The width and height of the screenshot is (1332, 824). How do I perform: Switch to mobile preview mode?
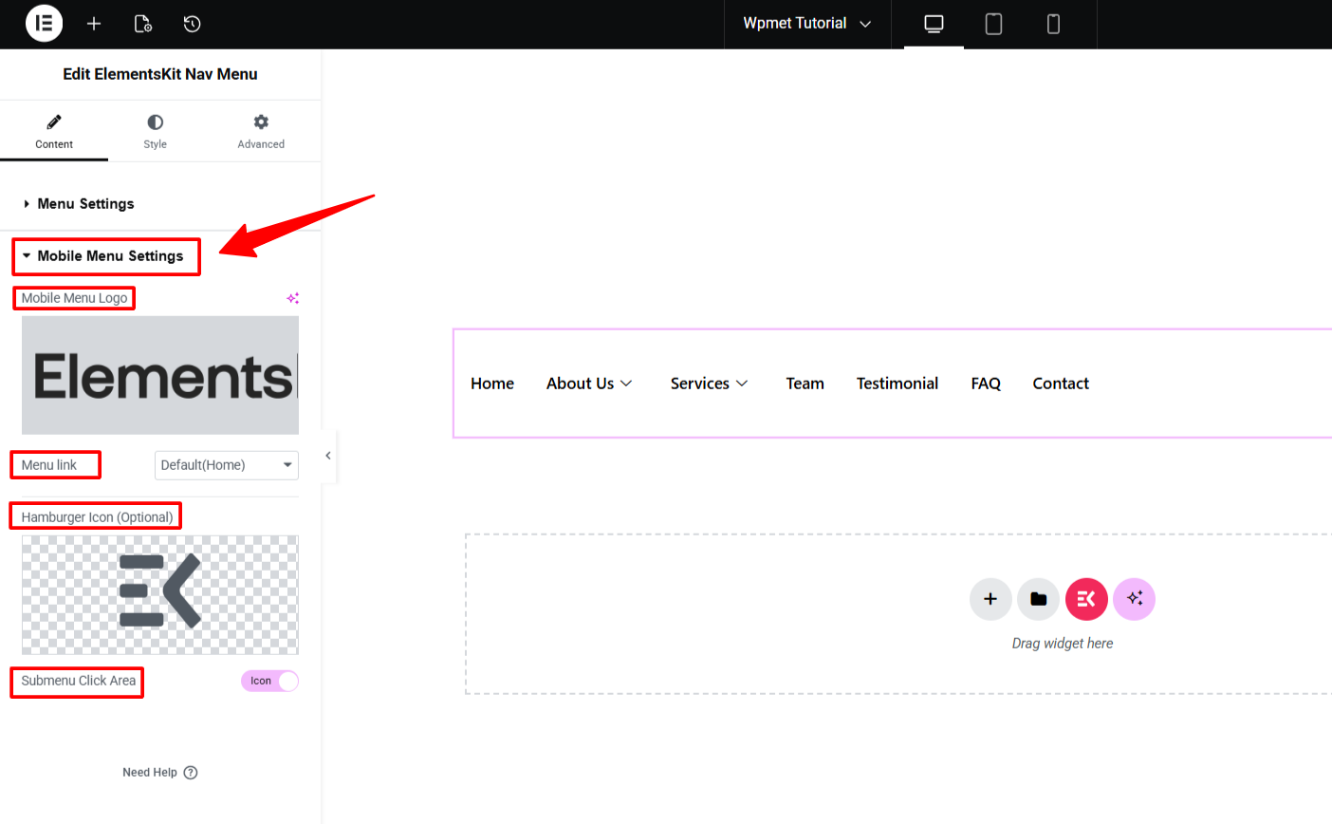point(1053,24)
